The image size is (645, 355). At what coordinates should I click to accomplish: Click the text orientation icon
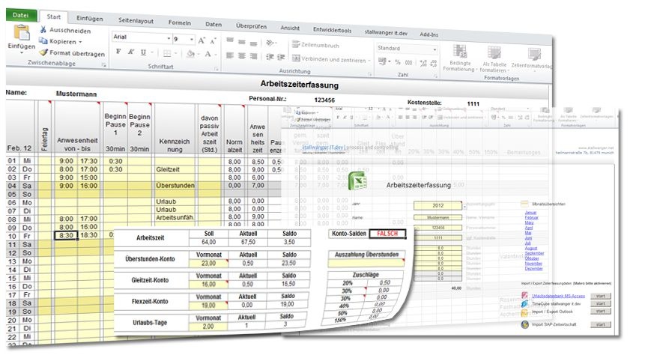270,43
